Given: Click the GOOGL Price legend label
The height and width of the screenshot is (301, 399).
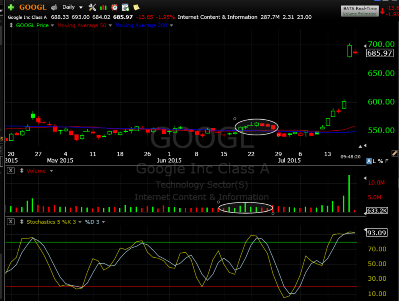Looking at the screenshot, I should (x=32, y=25).
